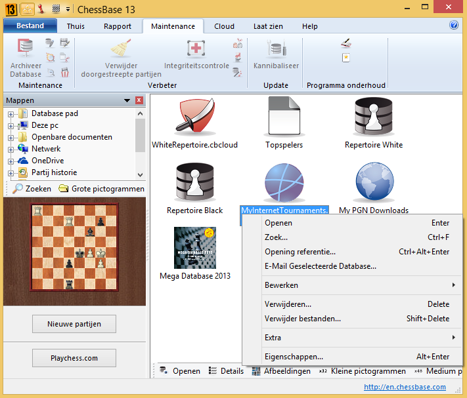The image size is (467, 398).
Task: Open the en.chessbase.com link
Action: tap(405, 387)
